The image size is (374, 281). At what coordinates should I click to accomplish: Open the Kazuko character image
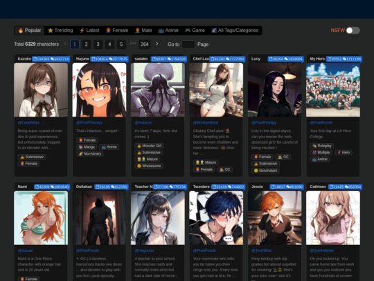pos(41,90)
